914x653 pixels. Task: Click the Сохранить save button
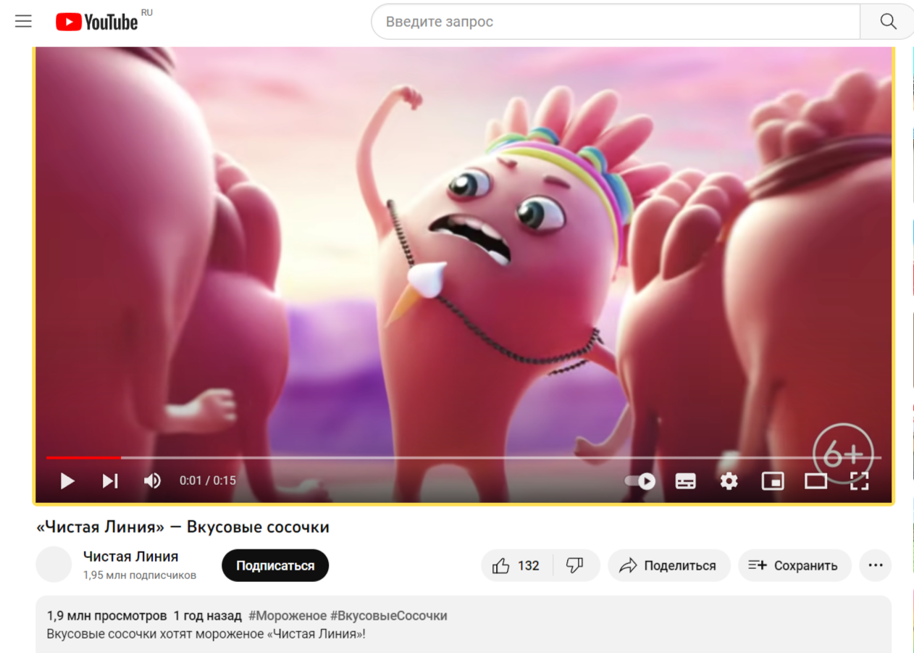793,565
